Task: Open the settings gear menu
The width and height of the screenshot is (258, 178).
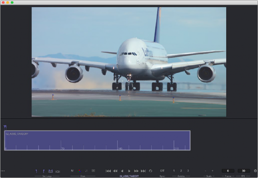Action: click(255, 171)
